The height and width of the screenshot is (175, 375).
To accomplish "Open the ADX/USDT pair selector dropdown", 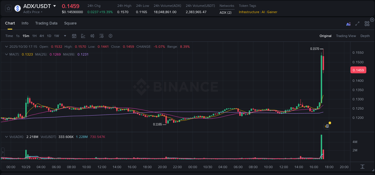I will coord(54,6).
